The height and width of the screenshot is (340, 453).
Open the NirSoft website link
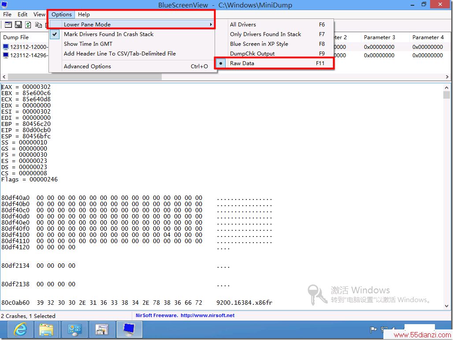[208, 315]
